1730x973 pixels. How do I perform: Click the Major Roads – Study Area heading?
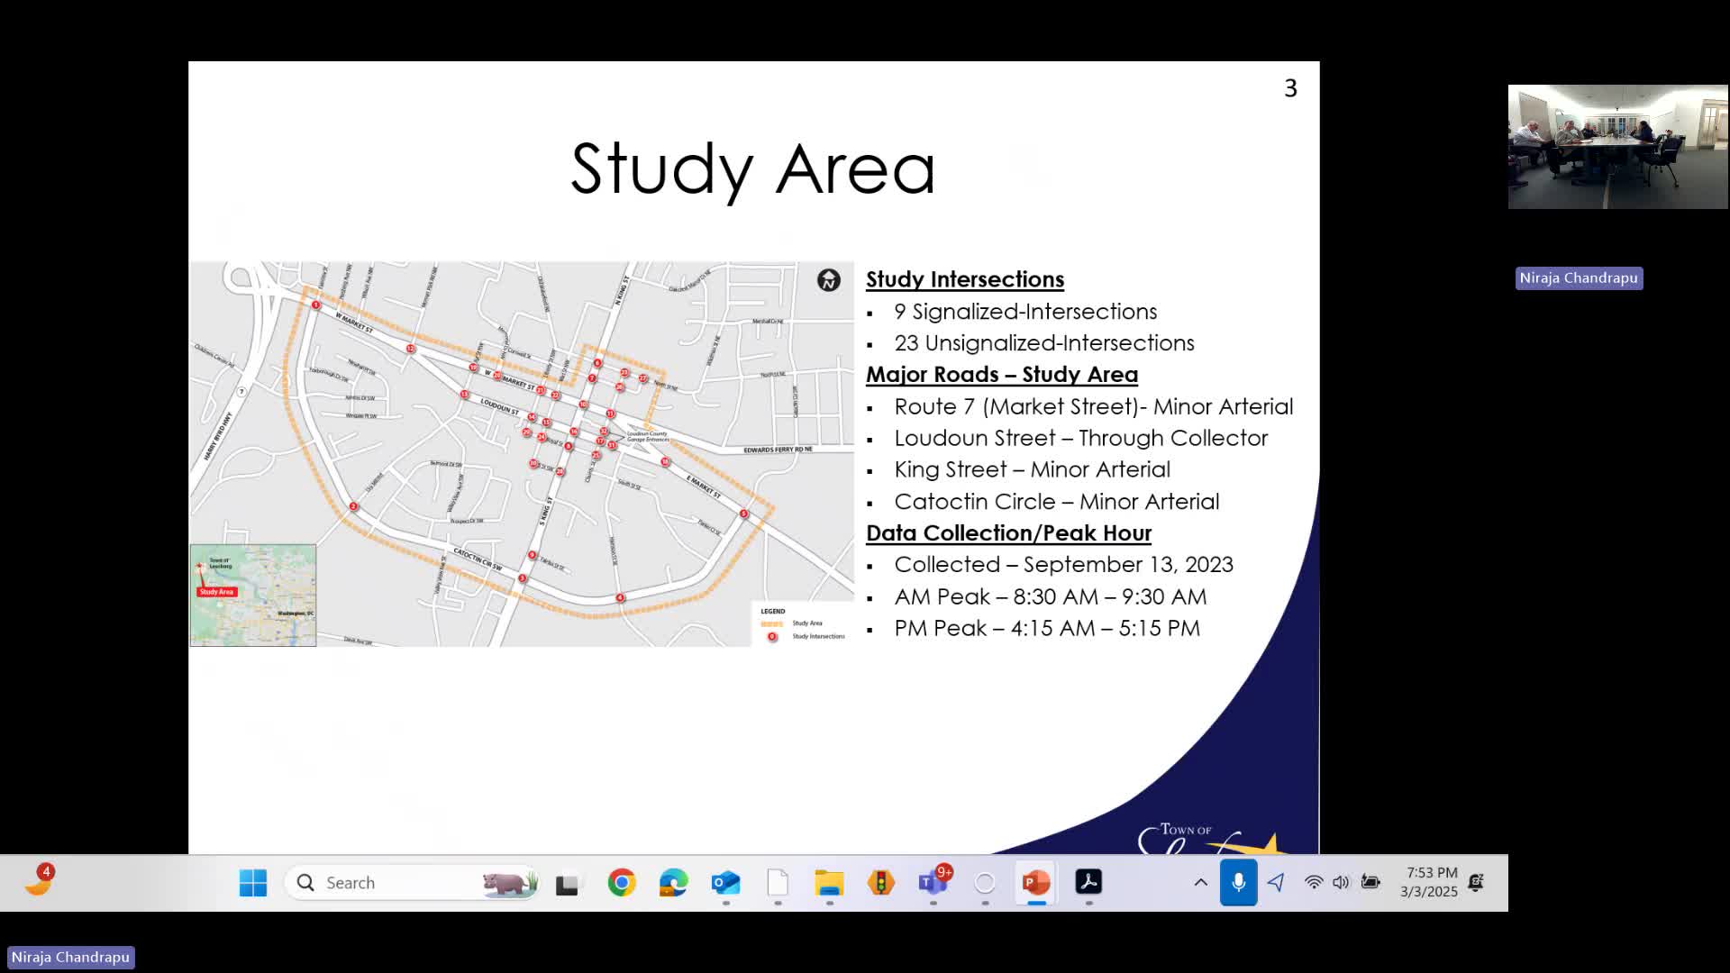[x=1002, y=375]
